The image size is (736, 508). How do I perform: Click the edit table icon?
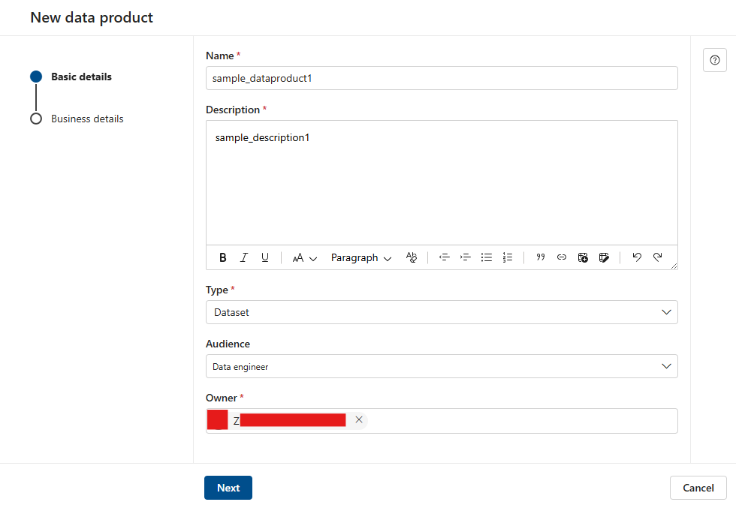coord(604,257)
